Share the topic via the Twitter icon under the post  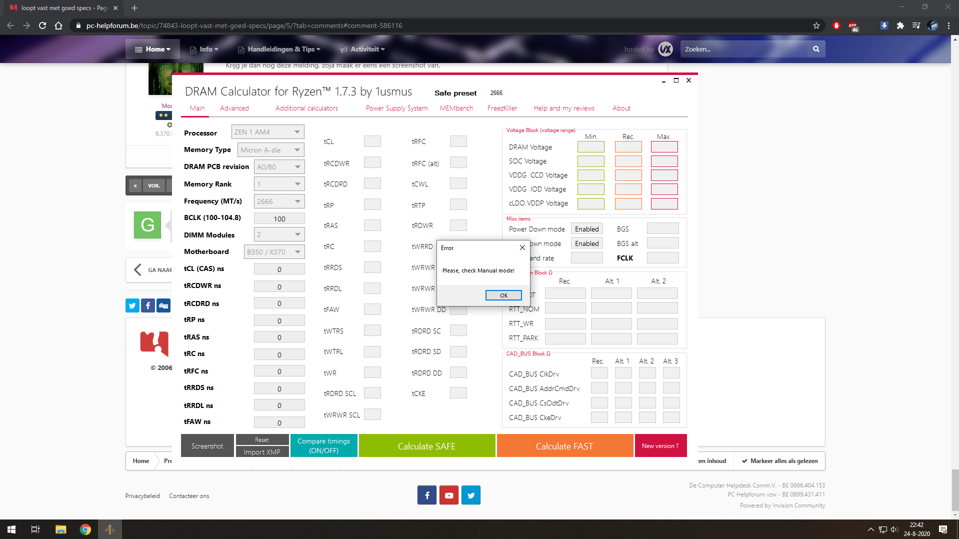[132, 305]
